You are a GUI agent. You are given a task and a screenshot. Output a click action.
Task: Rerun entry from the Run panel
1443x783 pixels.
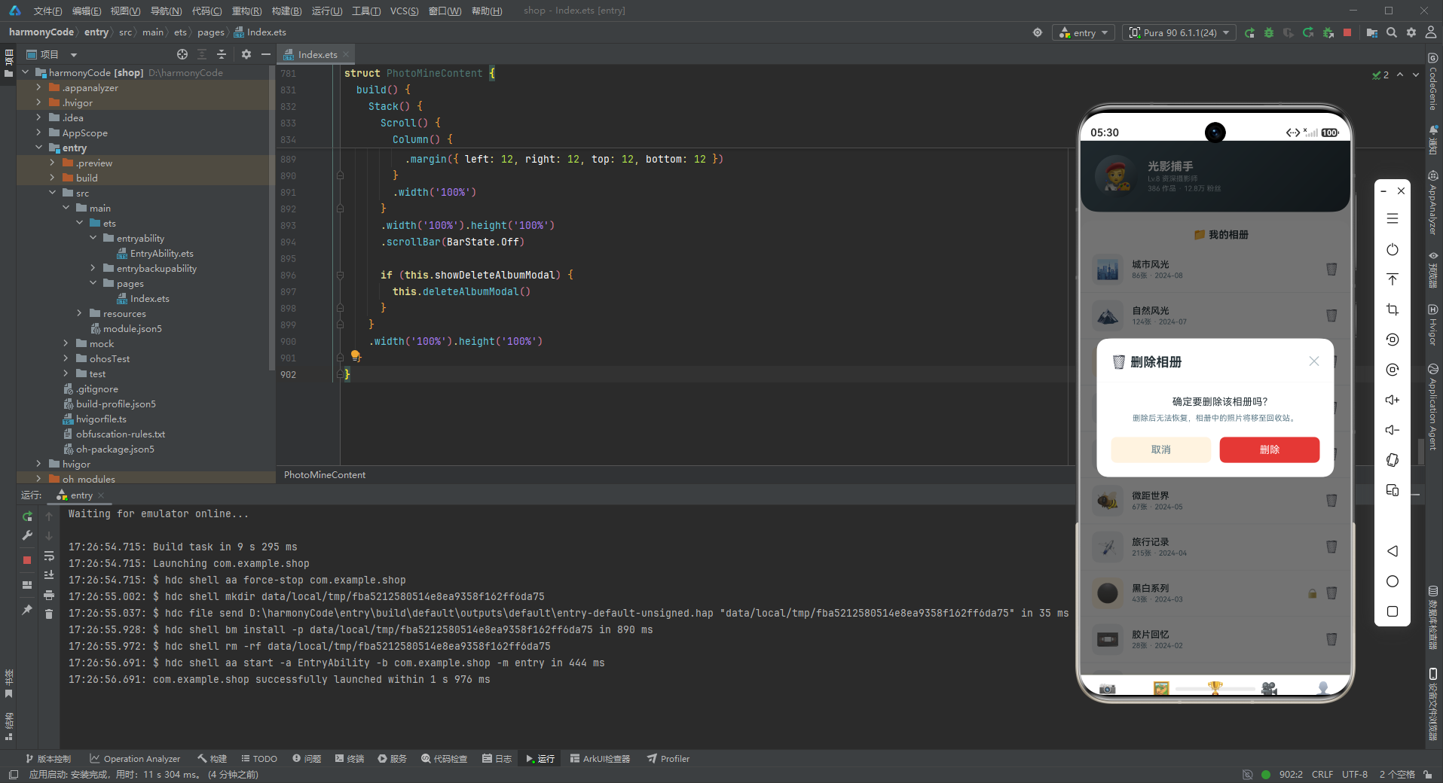pos(27,516)
